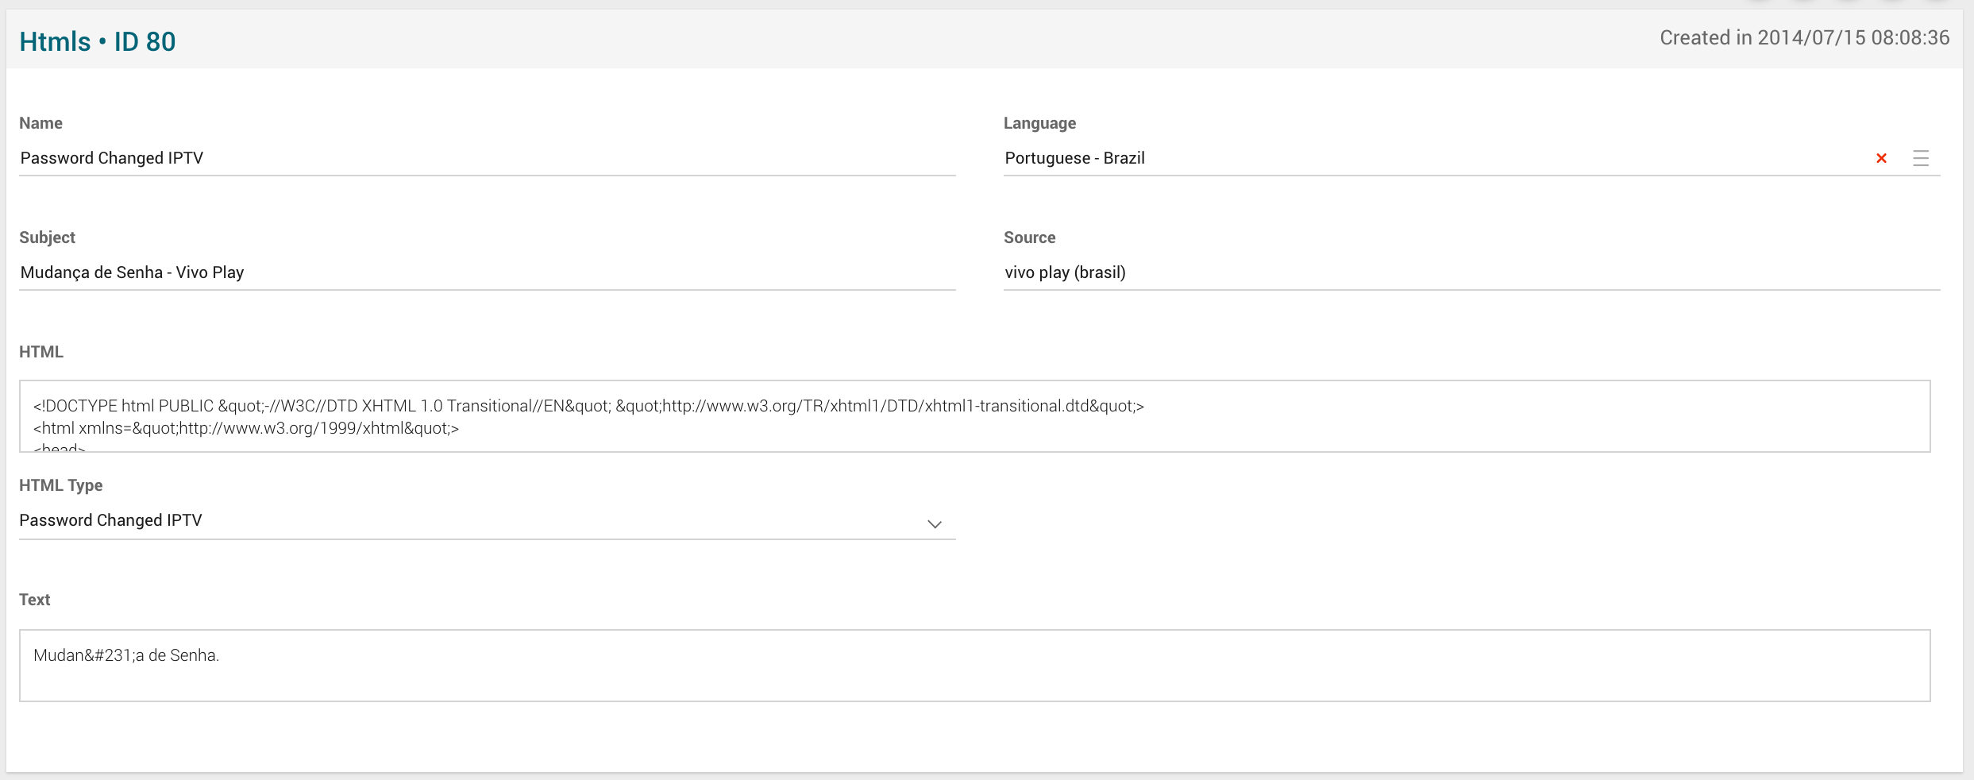The height and width of the screenshot is (780, 1974).
Task: Focus the Language field showing Portuguese - Brazil
Action: point(1429,158)
